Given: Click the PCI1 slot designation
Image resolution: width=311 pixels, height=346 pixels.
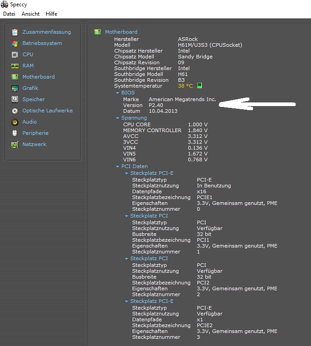Looking at the screenshot, I should (203, 240).
